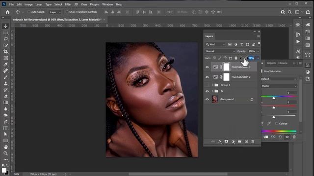Create a new layer icon

246,141
